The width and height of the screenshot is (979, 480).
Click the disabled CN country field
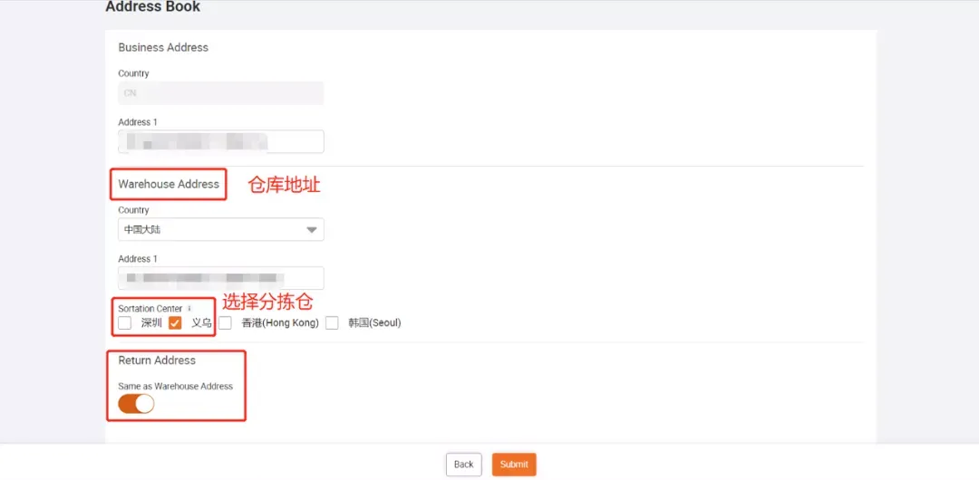coord(220,93)
